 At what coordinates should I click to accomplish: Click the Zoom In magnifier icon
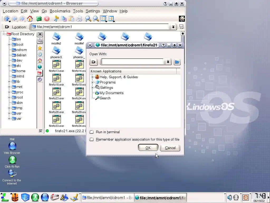coord(88,19)
